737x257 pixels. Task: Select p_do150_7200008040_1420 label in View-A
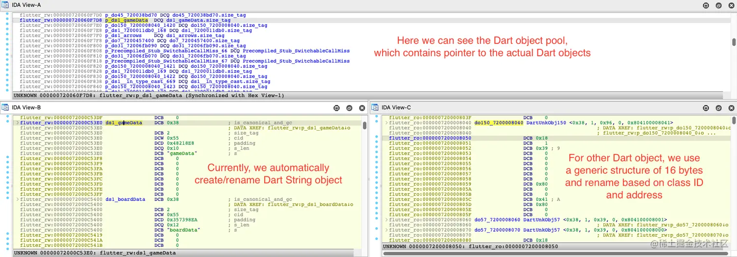coord(140,25)
